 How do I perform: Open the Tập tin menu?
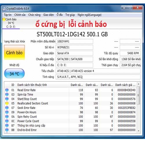(8, 15)
